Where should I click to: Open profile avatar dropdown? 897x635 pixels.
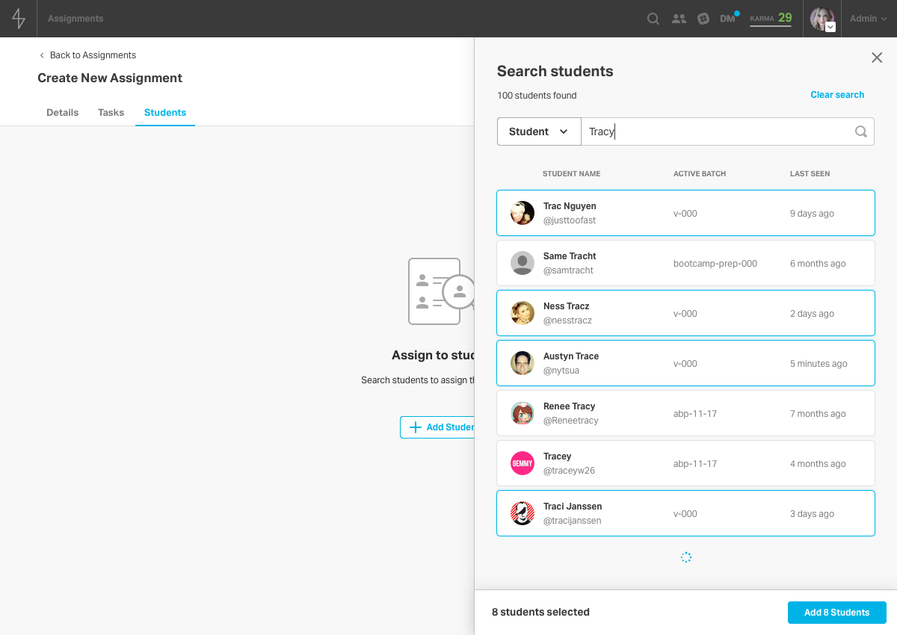coord(823,19)
